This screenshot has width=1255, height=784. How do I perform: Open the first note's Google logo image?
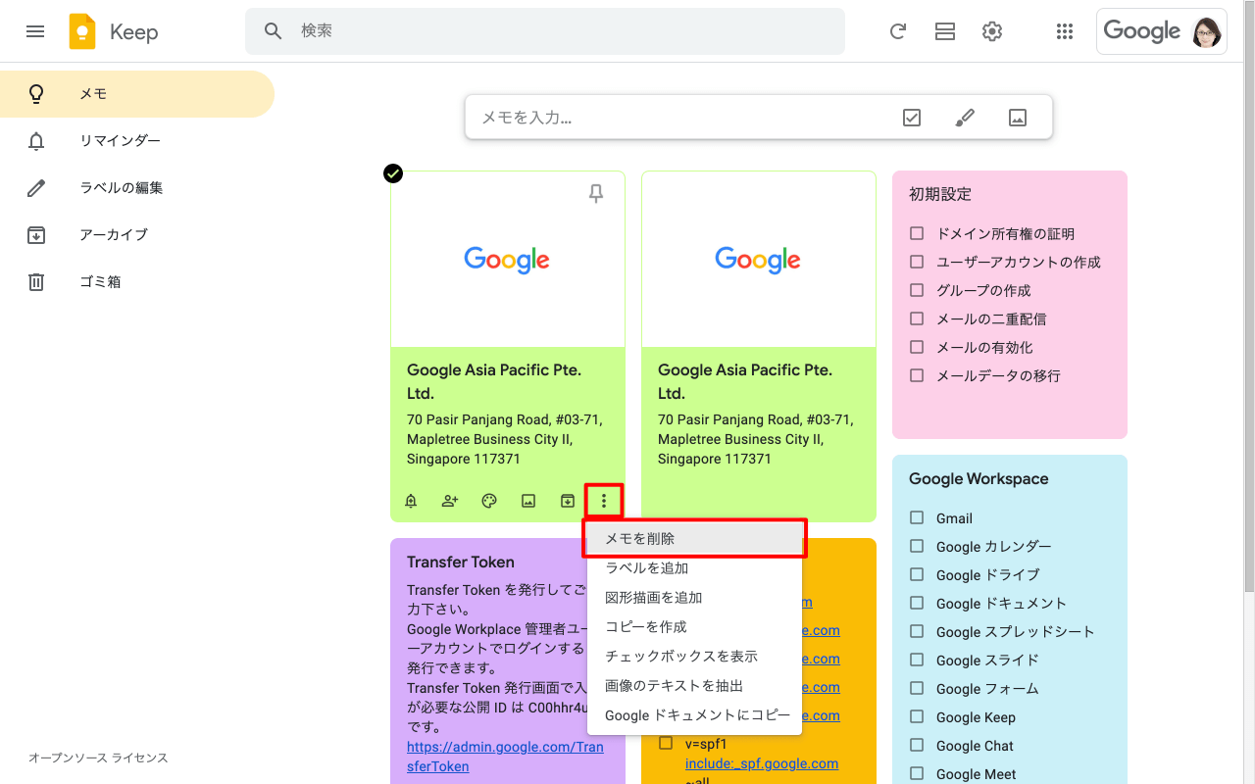(508, 260)
